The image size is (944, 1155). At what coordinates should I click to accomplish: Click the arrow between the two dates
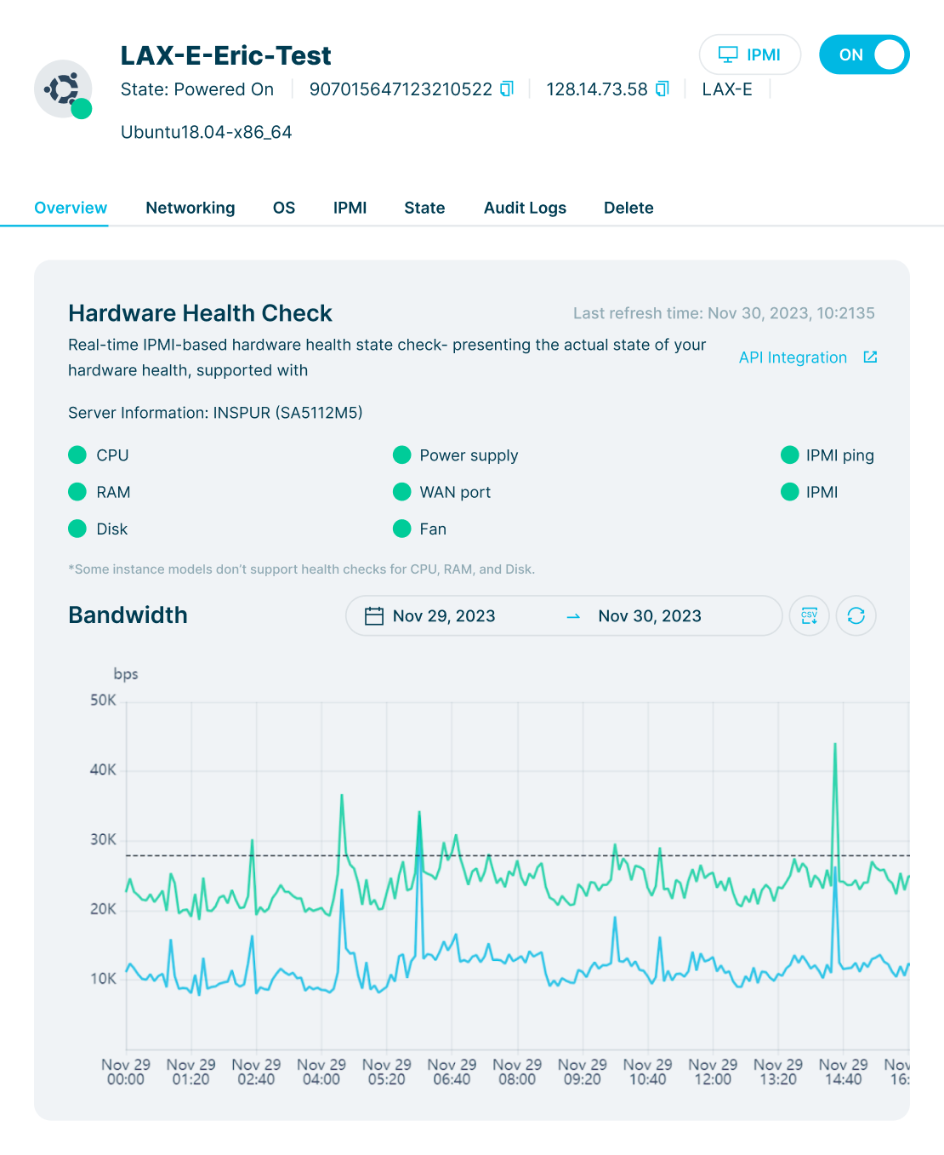(x=572, y=615)
